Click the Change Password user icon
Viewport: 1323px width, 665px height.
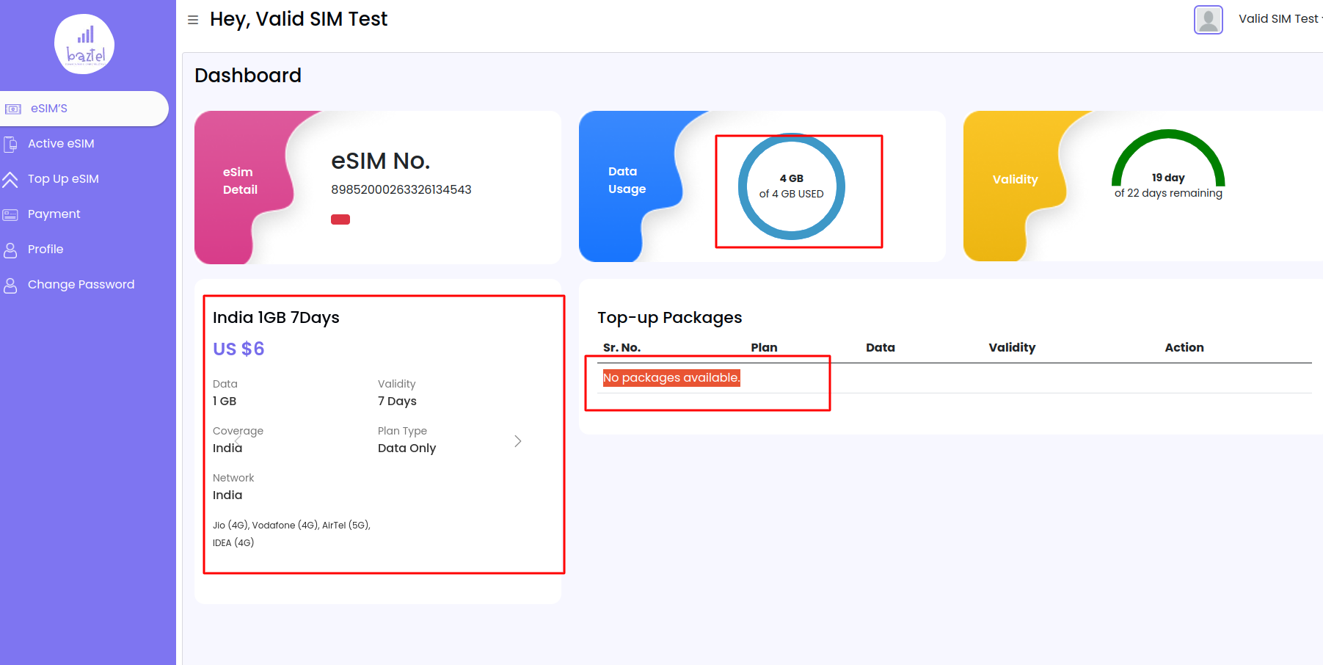tap(10, 285)
